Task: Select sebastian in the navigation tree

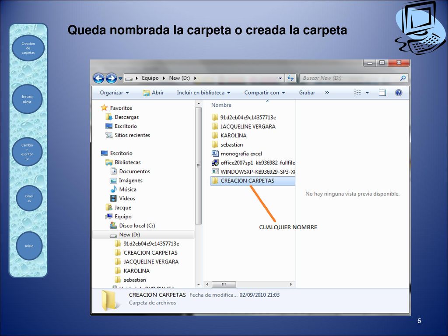Action: coord(130,280)
